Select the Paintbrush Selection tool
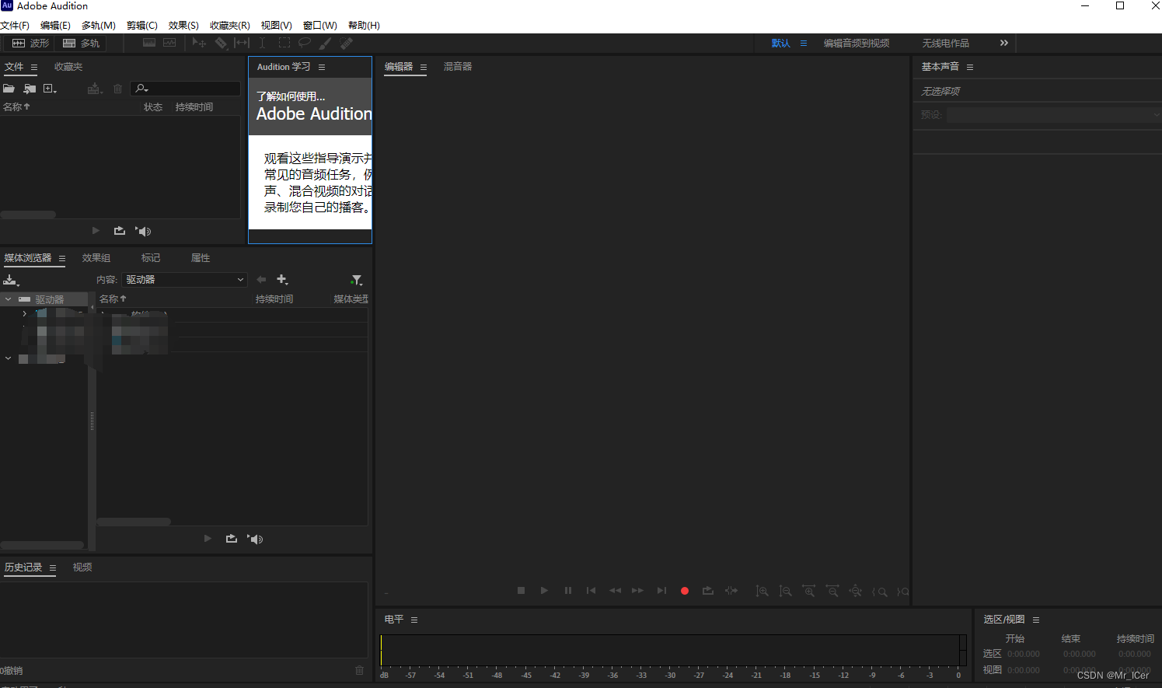The height and width of the screenshot is (688, 1162). pos(325,44)
